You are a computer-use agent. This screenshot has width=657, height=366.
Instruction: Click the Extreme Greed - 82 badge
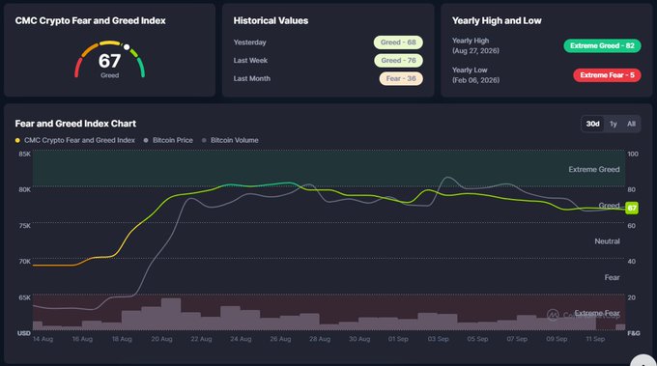[602, 45]
